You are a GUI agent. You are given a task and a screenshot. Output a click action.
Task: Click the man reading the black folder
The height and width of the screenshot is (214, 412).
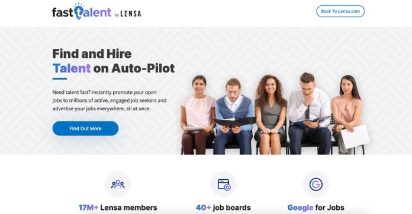[x=234, y=116]
